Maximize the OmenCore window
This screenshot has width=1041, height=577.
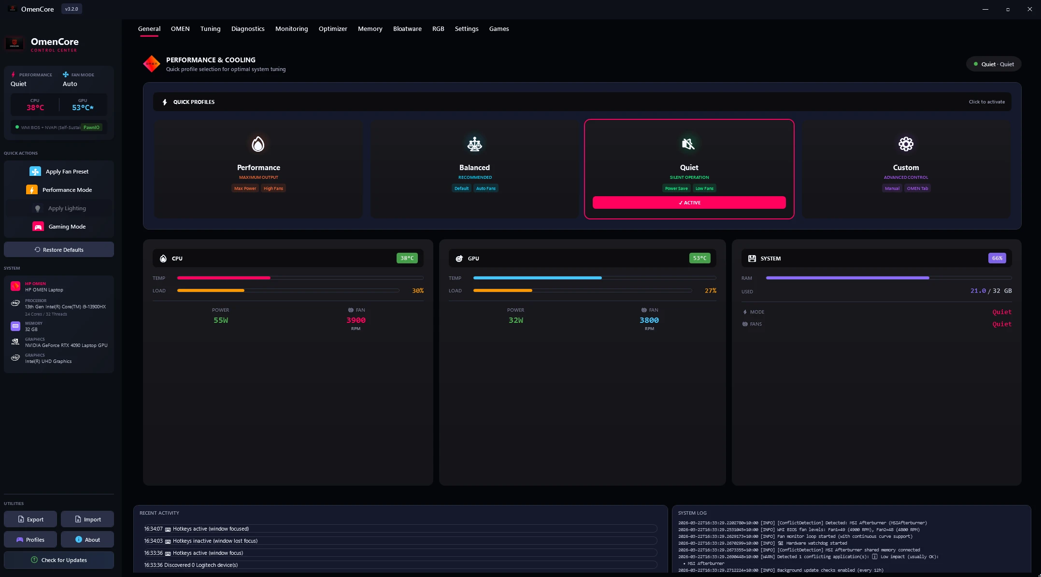pos(1008,9)
